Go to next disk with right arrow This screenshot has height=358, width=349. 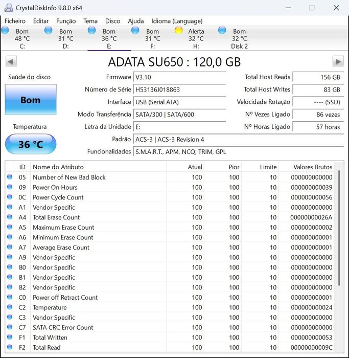[338, 61]
